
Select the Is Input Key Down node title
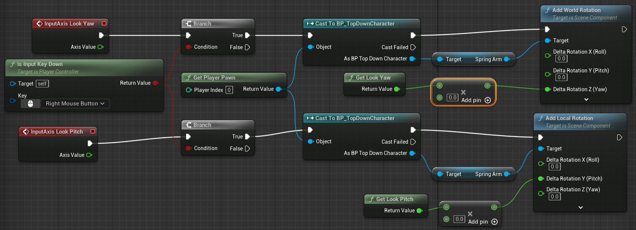click(40, 64)
